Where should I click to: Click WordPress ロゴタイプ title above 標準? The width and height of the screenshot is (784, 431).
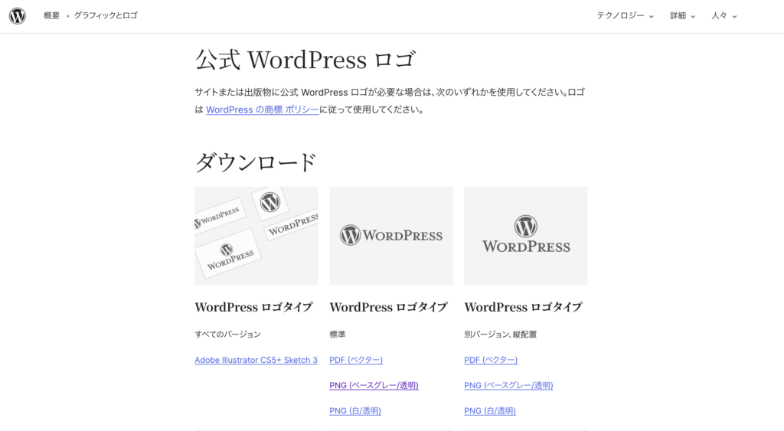(x=388, y=307)
